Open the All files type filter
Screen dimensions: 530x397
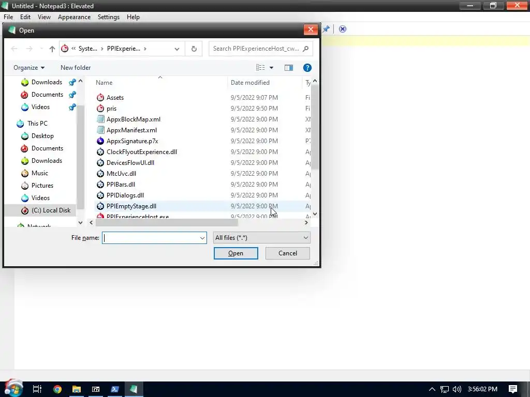[x=261, y=238]
